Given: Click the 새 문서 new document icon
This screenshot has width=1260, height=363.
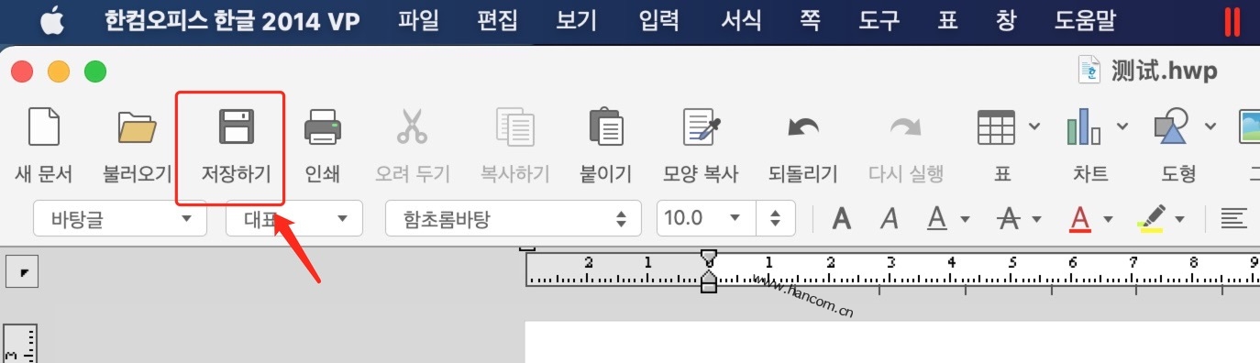Looking at the screenshot, I should (44, 126).
